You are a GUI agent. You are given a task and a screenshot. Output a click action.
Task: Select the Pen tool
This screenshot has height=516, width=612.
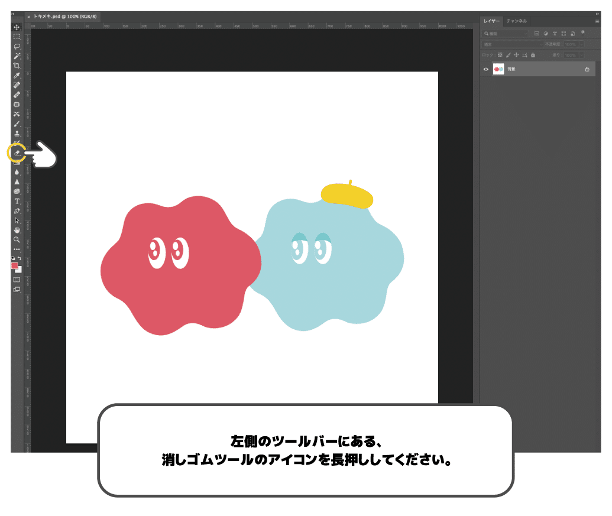[17, 211]
